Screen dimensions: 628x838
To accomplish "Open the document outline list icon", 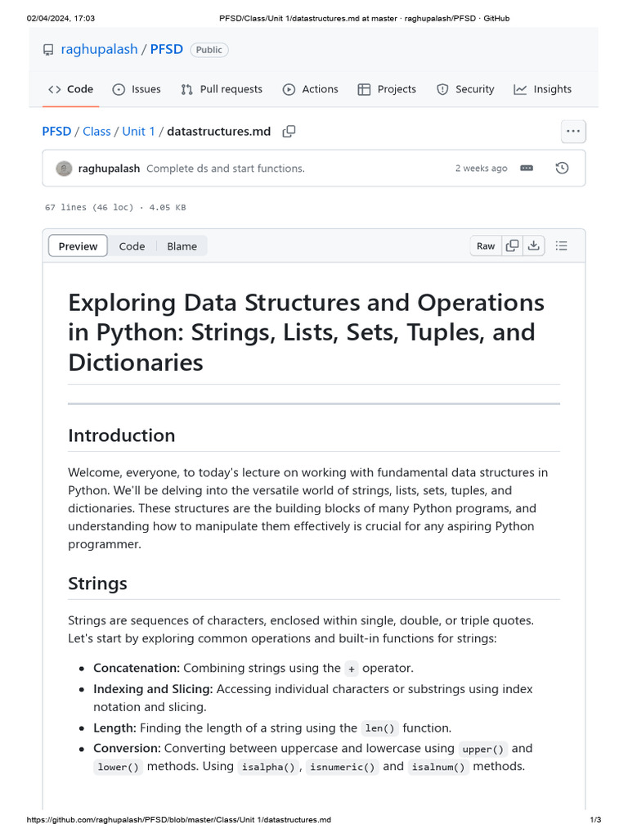I will pyautogui.click(x=562, y=246).
